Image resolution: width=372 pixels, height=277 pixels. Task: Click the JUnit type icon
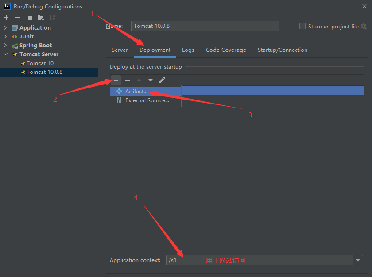pyautogui.click(x=15, y=37)
